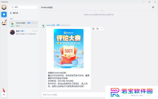Viewport: 158px width, 99px height.
Task: Select the Fanbook团队 conversation
Action: pos(24,24)
